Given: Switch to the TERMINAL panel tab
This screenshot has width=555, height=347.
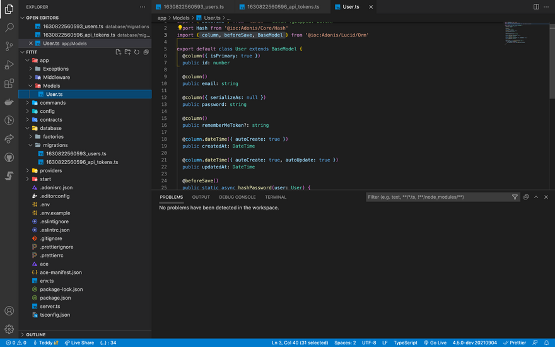Looking at the screenshot, I should 276,197.
